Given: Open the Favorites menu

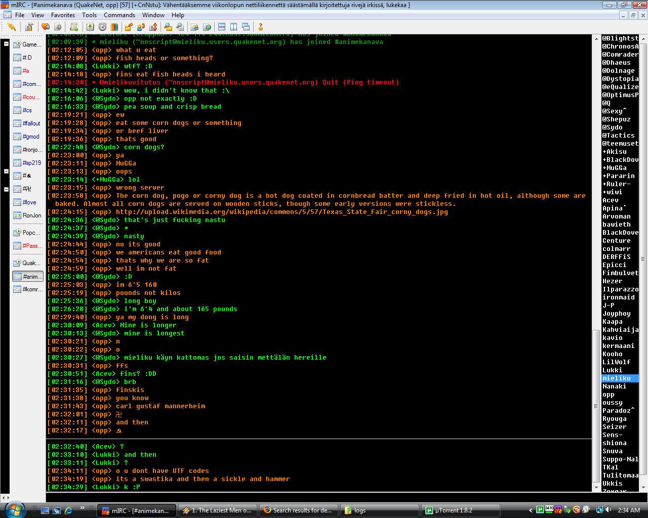Looking at the screenshot, I should tap(63, 15).
